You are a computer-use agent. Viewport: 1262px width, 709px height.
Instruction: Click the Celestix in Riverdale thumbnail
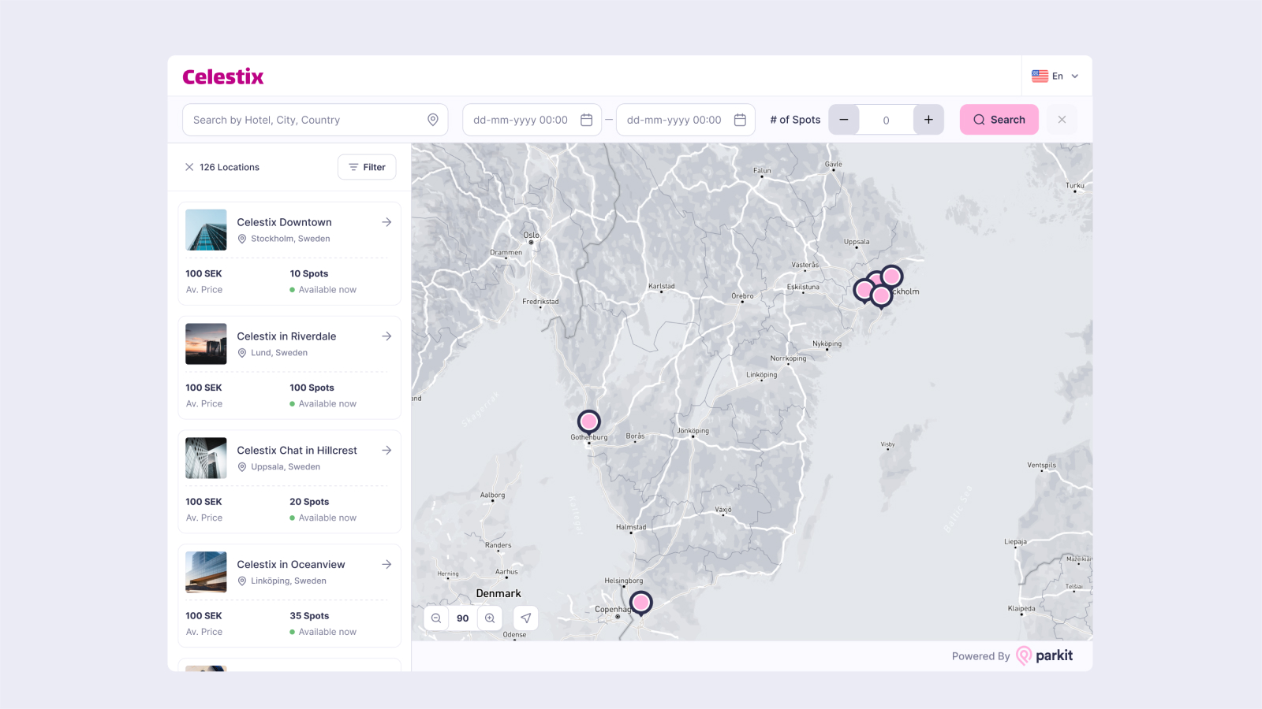pos(206,344)
